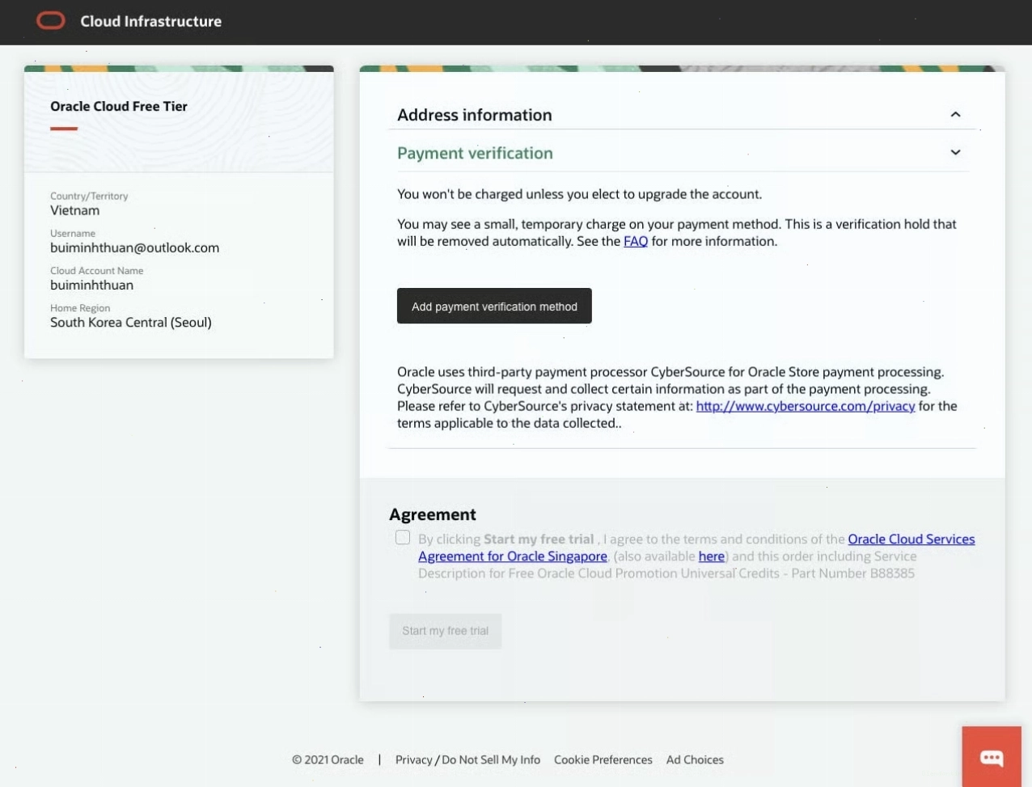
Task: Open Cookie Preferences in footer
Action: 603,759
